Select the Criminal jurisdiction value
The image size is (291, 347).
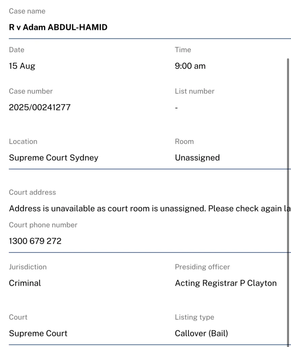coord(25,283)
